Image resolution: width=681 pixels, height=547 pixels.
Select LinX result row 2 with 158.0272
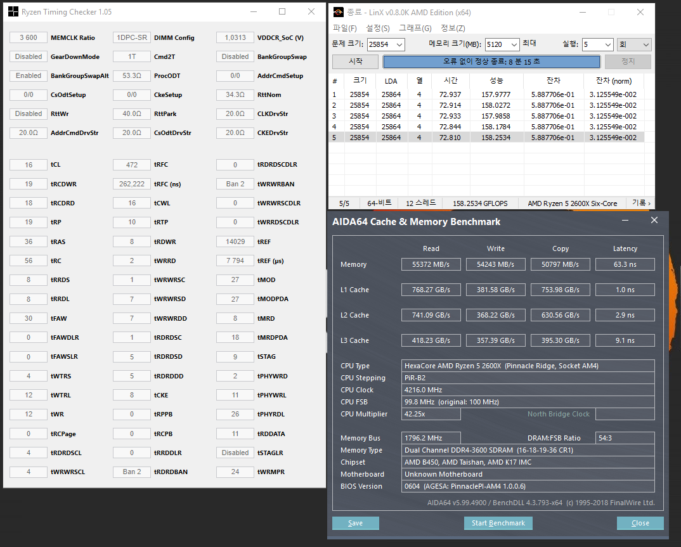point(486,105)
